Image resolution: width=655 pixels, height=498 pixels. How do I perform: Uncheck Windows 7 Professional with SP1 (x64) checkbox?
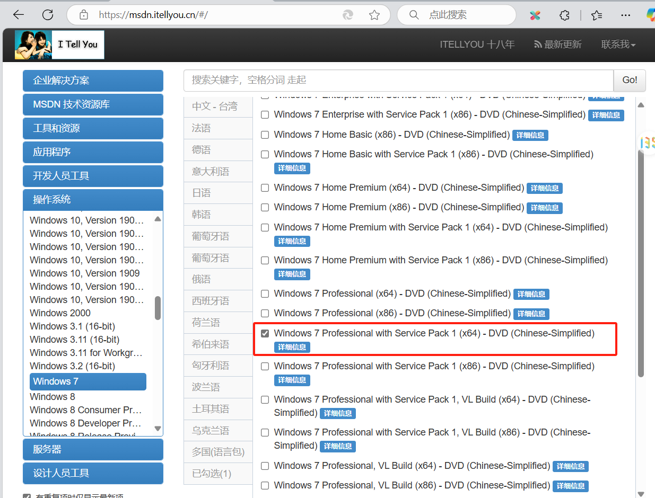click(265, 334)
